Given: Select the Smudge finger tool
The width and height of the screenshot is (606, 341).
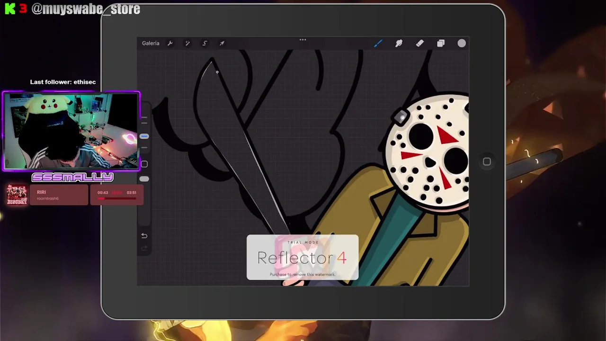Looking at the screenshot, I should pyautogui.click(x=399, y=43).
